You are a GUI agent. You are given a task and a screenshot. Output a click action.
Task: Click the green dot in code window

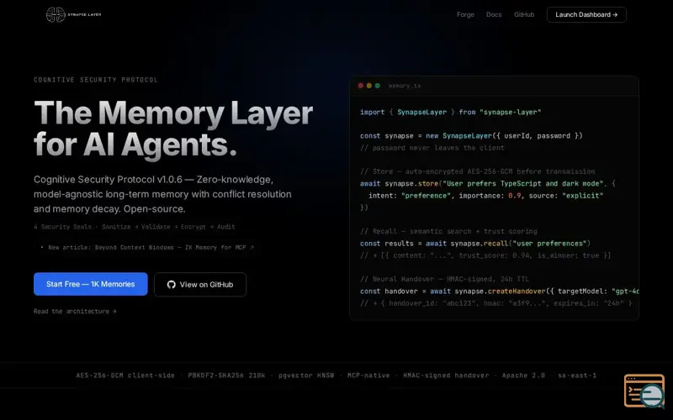click(x=378, y=86)
